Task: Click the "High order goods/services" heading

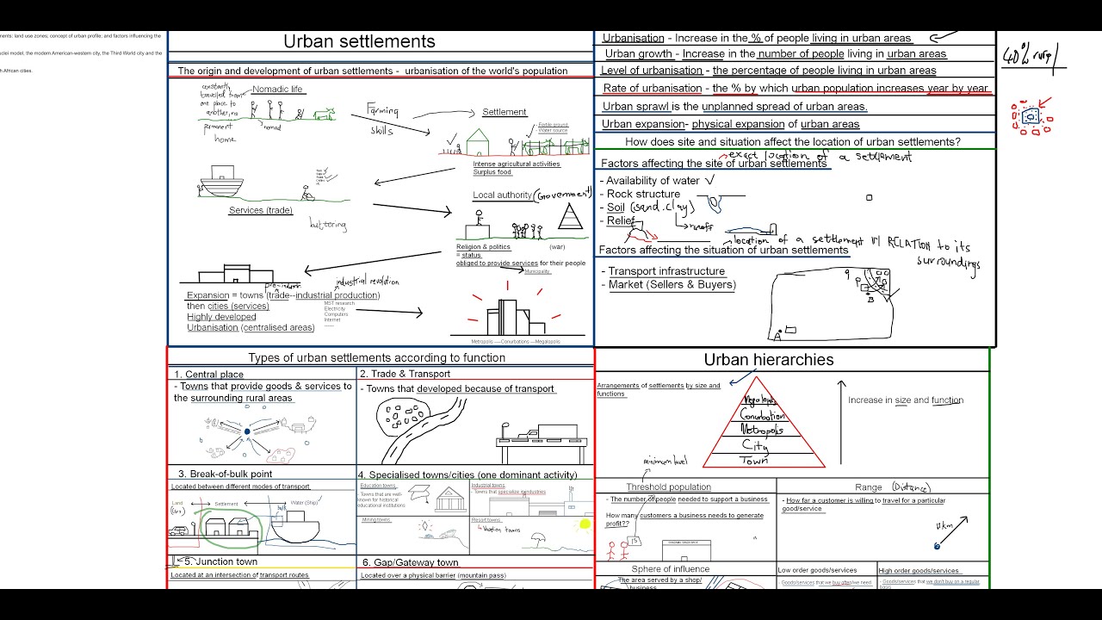Action: point(919,570)
